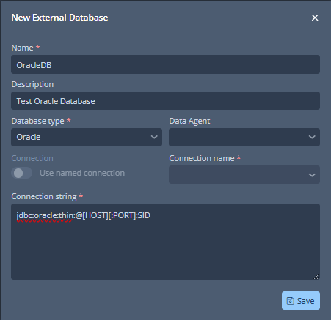Toggle the Use named connection switch
This screenshot has height=320, width=331.
pos(22,173)
